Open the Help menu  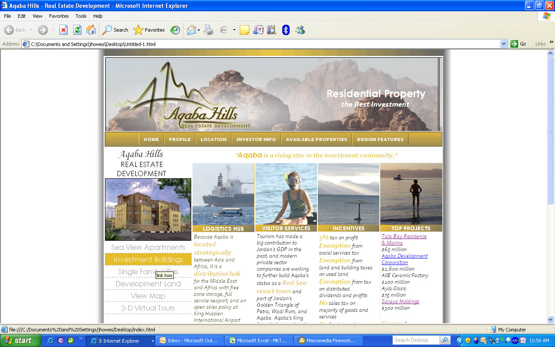coord(98,16)
